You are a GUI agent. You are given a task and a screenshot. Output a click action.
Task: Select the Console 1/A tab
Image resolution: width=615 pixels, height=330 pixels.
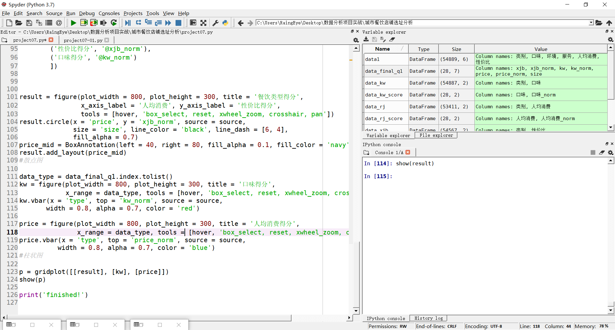pyautogui.click(x=389, y=153)
